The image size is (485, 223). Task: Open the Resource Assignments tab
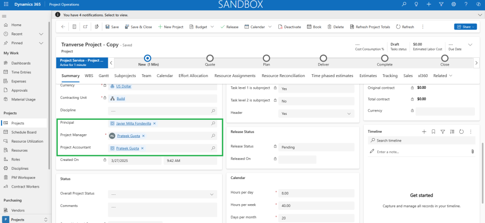coord(235,76)
